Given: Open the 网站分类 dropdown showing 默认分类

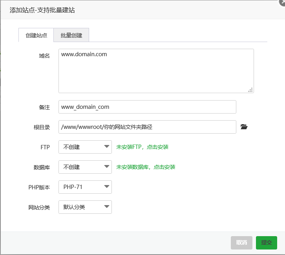Looking at the screenshot, I should 85,207.
